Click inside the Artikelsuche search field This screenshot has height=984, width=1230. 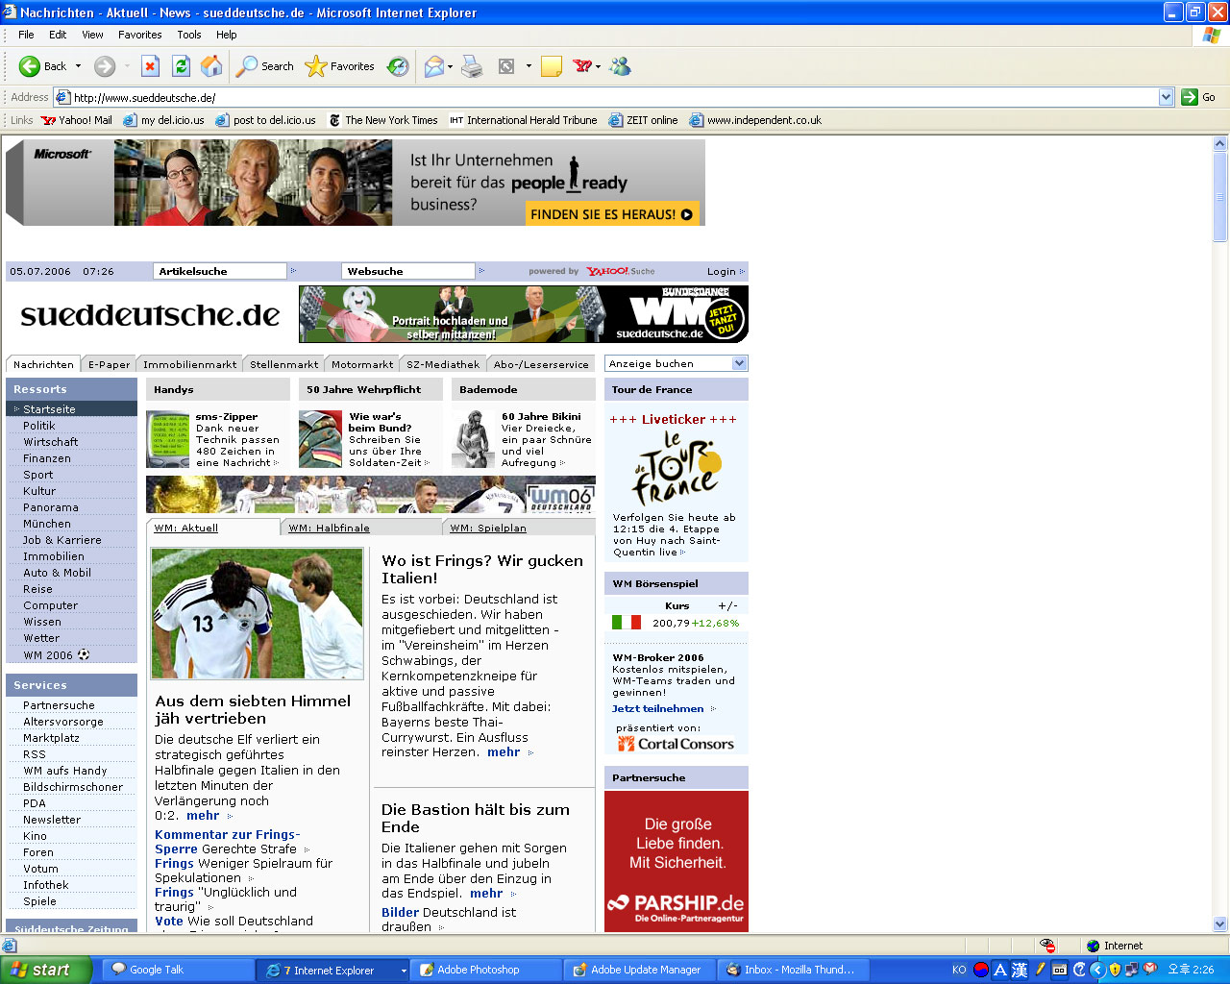[219, 271]
